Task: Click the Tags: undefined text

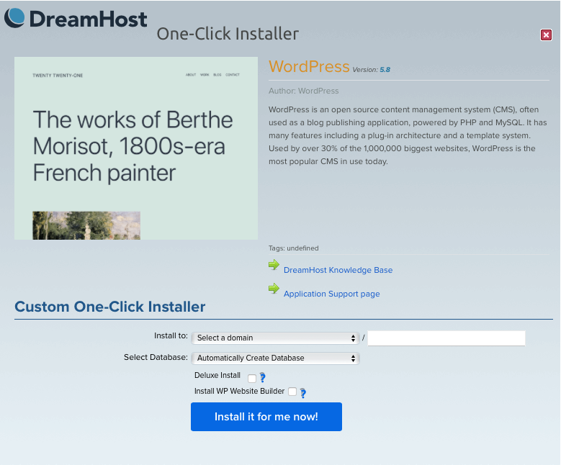Action: (293, 248)
